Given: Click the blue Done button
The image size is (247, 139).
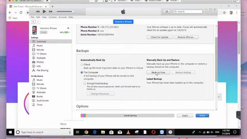Looking at the screenshot, I should 202,115.
